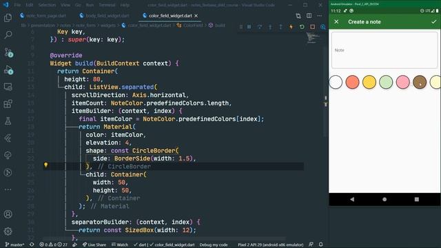The width and height of the screenshot is (441, 248).
Task: Trigger hot reload lightning bolt
Action: click(x=291, y=27)
